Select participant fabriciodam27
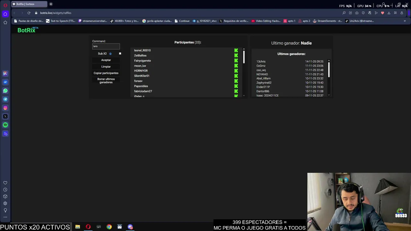The image size is (411, 231). click(x=143, y=91)
